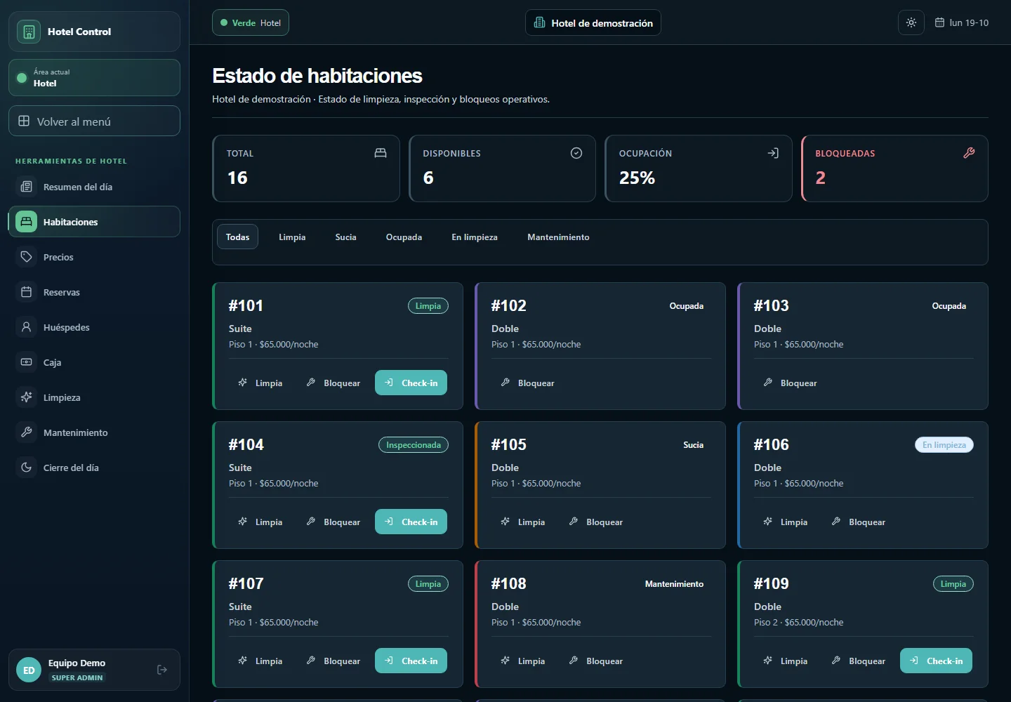Click Bloquear on room #107

pyautogui.click(x=333, y=661)
